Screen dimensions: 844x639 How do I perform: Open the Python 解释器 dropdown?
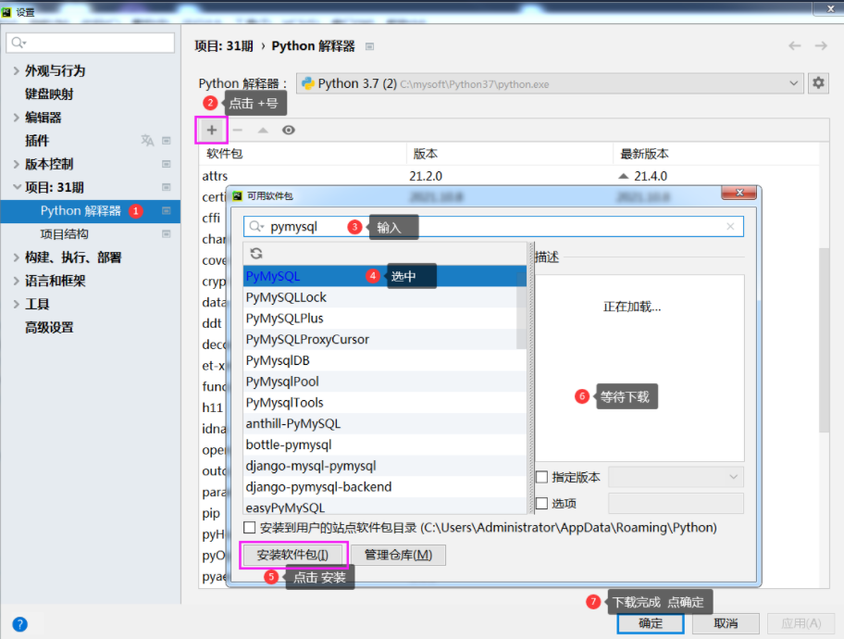550,83
